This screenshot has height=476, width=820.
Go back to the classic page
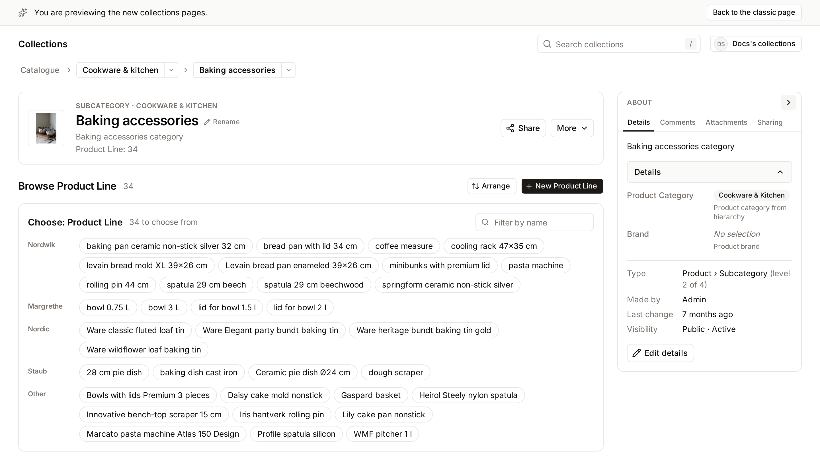[x=754, y=13]
